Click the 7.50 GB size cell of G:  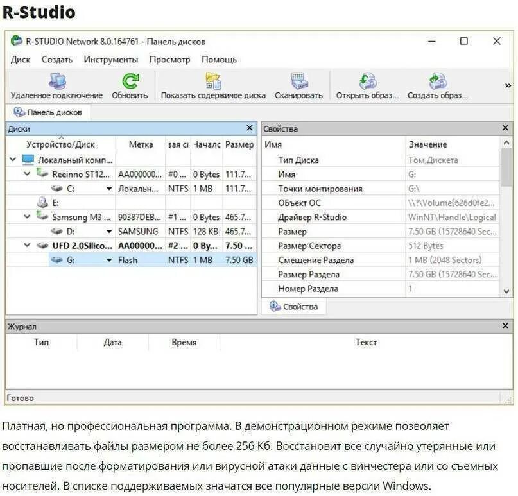coord(239,261)
